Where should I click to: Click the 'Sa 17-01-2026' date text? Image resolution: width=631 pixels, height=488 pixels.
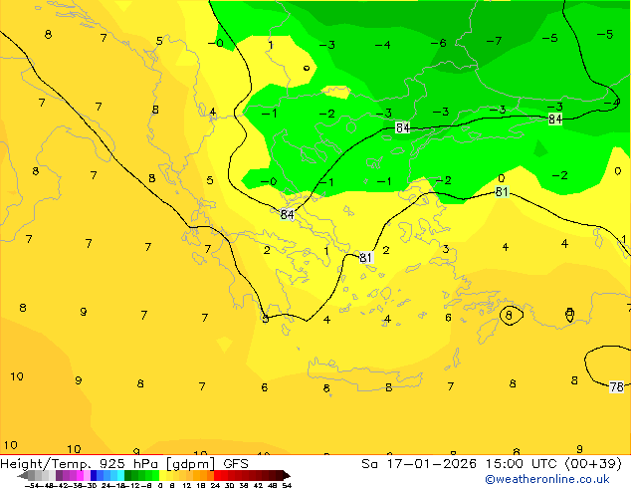[419, 463]
